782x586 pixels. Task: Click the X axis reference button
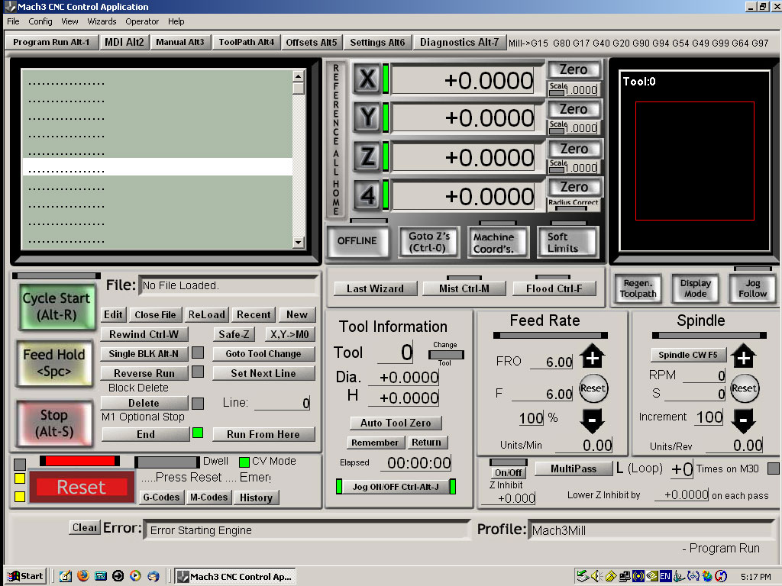pyautogui.click(x=367, y=79)
